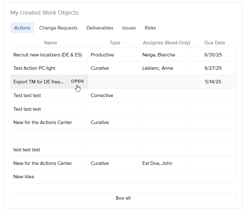Image resolution: width=245 pixels, height=212 pixels.
Task: Sort by the Name column header
Action: pos(50,43)
